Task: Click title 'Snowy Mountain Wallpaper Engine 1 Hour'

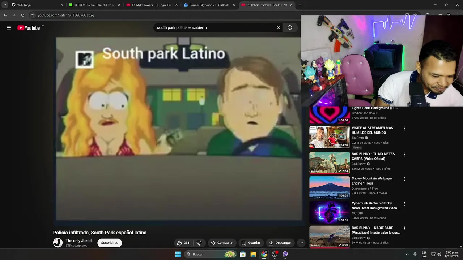Action: [x=372, y=181]
